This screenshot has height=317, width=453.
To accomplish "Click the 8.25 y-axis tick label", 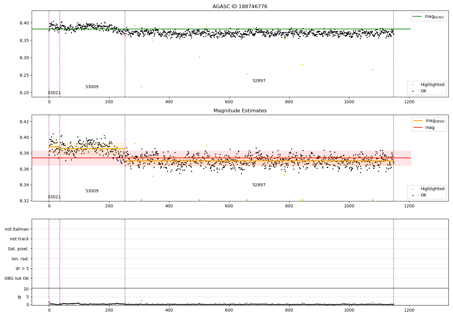I will click(24, 75).
